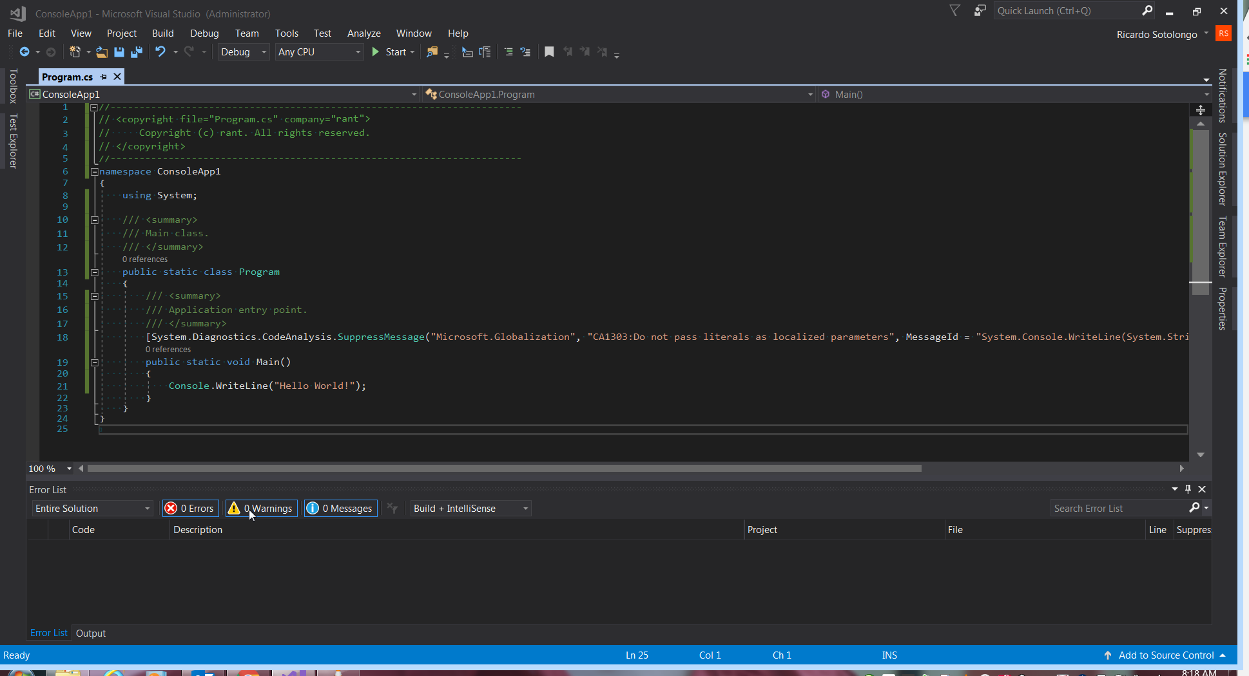Screen dimensions: 1249x676
Task: Open the Debug configuration dropdown
Action: click(243, 52)
